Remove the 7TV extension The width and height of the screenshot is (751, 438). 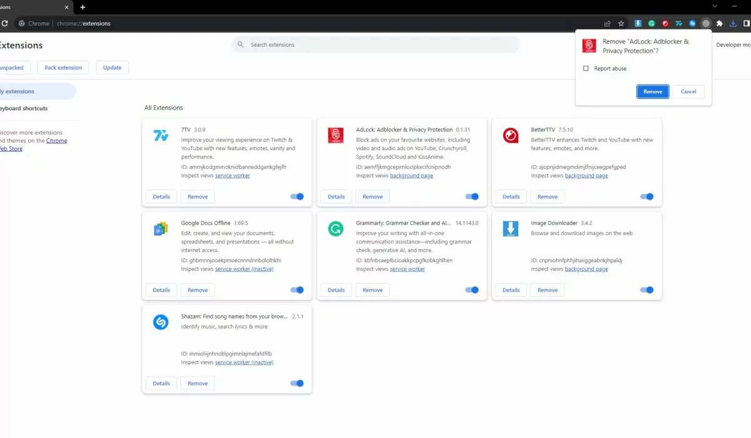point(198,196)
